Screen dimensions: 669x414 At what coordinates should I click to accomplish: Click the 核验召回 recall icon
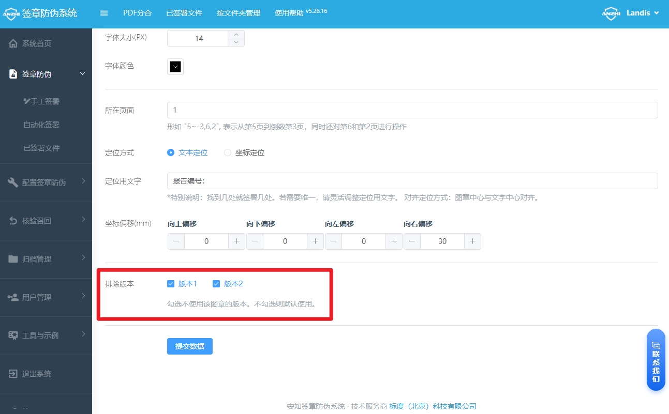[13, 221]
